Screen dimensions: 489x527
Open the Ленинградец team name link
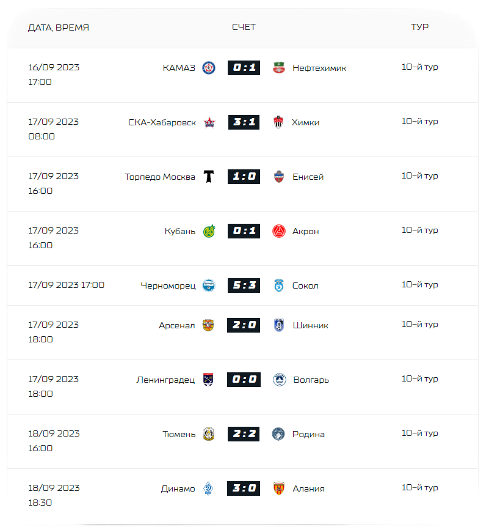pos(165,380)
